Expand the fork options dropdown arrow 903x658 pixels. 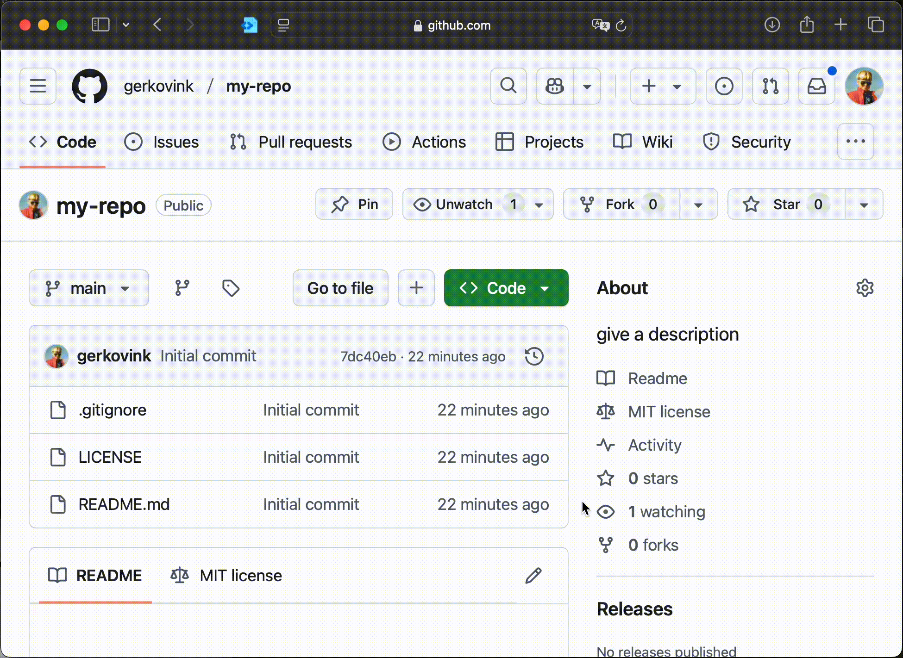pos(699,204)
